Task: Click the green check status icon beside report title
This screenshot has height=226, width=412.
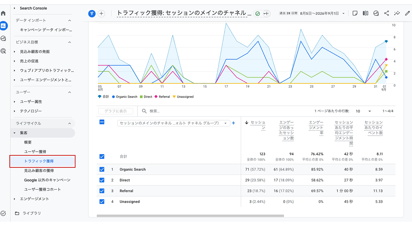Action: click(257, 14)
